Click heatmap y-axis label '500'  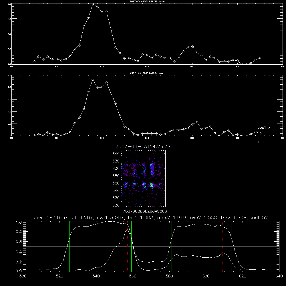tap(116, 205)
